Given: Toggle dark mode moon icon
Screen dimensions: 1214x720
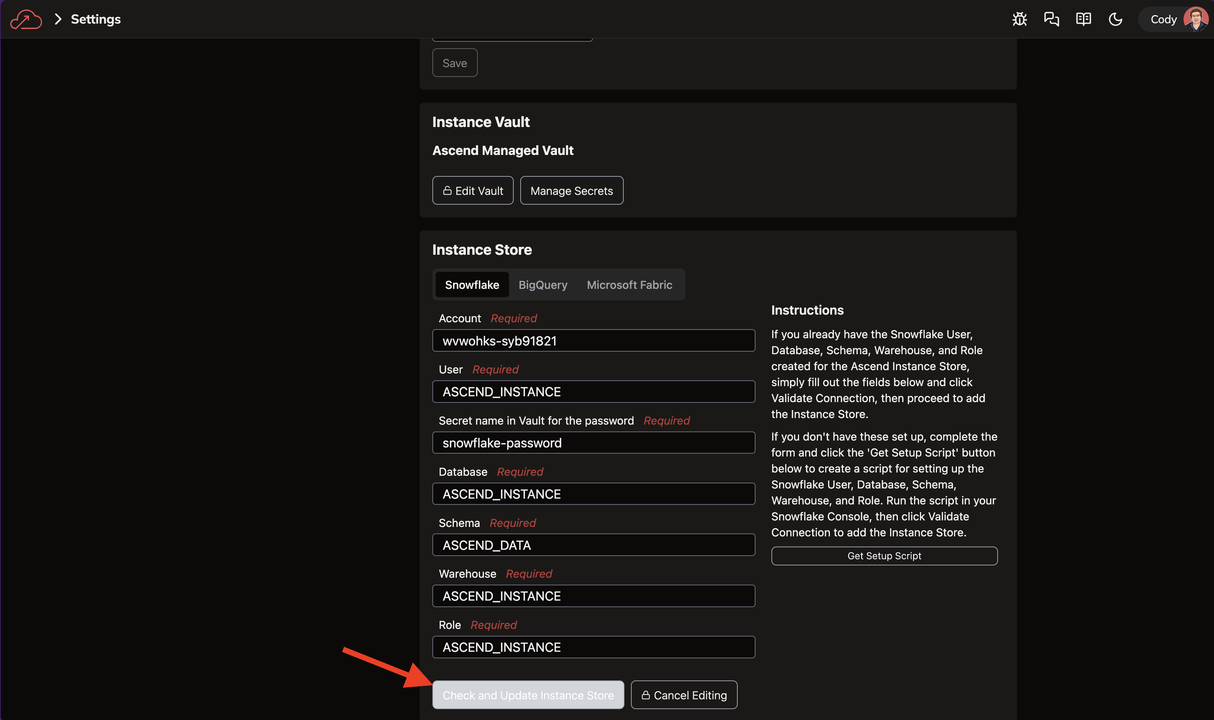Looking at the screenshot, I should click(1116, 19).
